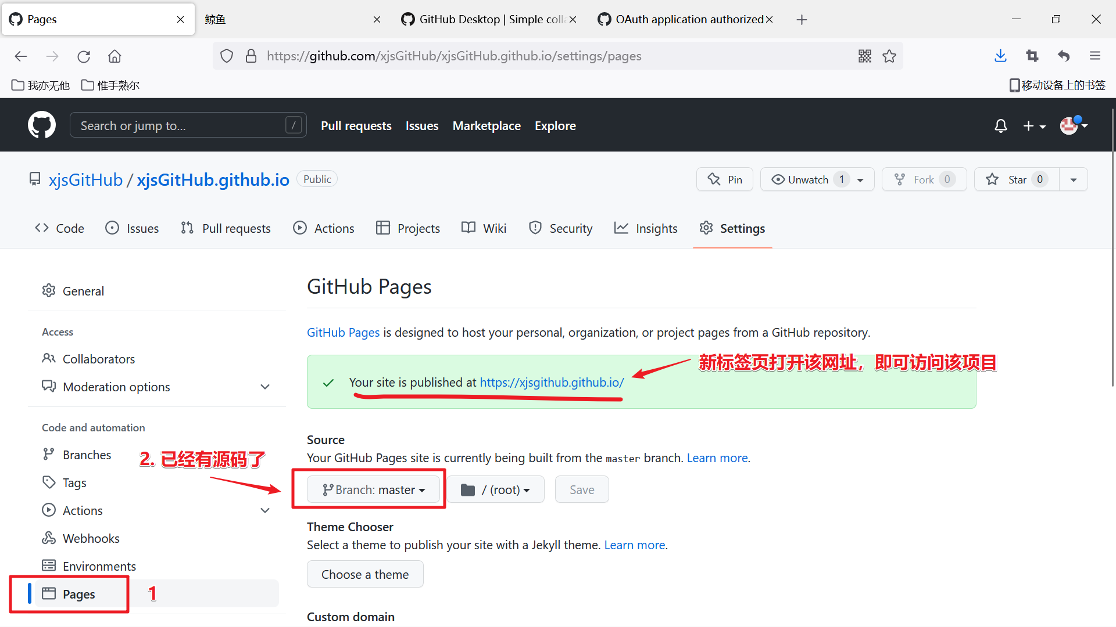This screenshot has width=1116, height=627.
Task: Bookmark this page with star icon
Action: coord(889,56)
